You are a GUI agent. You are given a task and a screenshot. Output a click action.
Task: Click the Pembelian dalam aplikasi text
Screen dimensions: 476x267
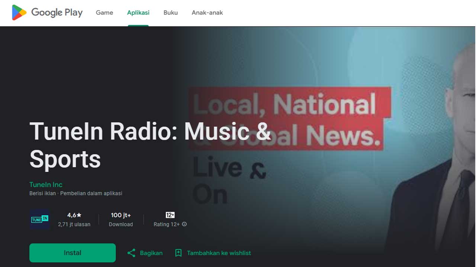tap(91, 193)
